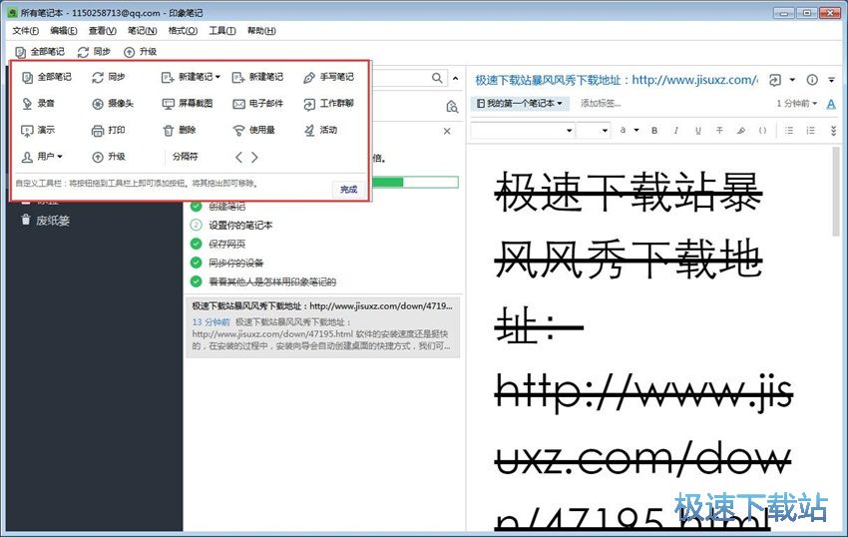Toggle the highlighter tool
Image resolution: width=848 pixels, height=537 pixels.
coord(741,131)
